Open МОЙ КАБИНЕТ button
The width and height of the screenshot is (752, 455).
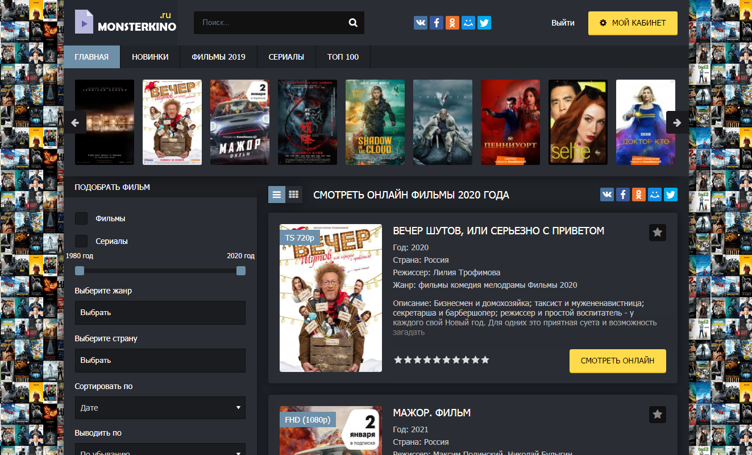click(633, 23)
